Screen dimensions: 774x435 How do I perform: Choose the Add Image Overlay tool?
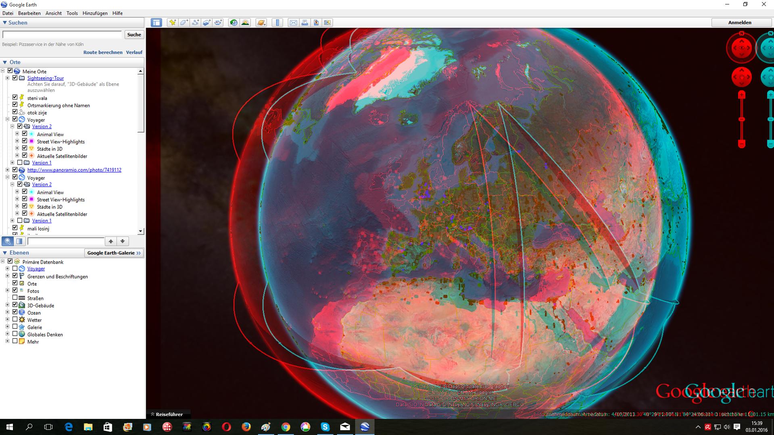pyautogui.click(x=207, y=23)
